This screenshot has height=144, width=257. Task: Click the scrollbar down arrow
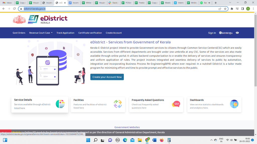(255, 135)
